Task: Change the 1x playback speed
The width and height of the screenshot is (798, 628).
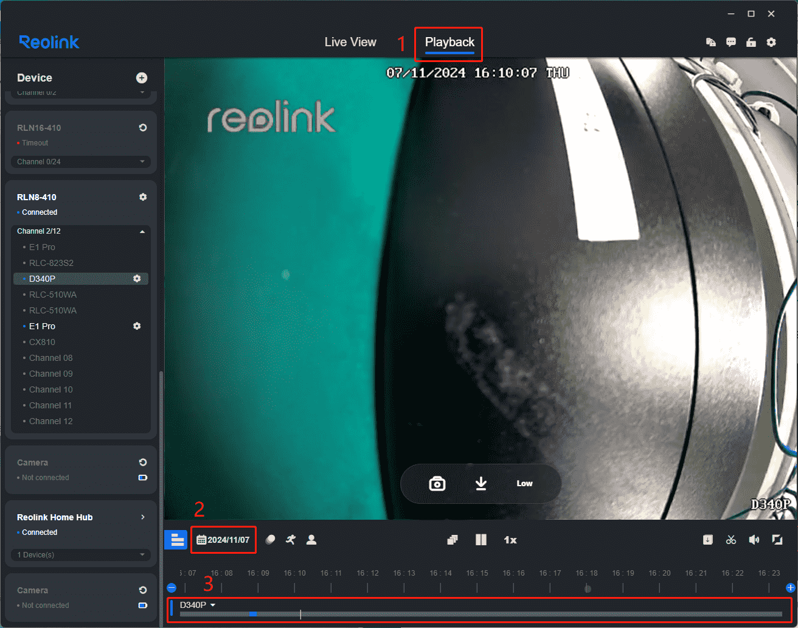Action: (x=510, y=540)
